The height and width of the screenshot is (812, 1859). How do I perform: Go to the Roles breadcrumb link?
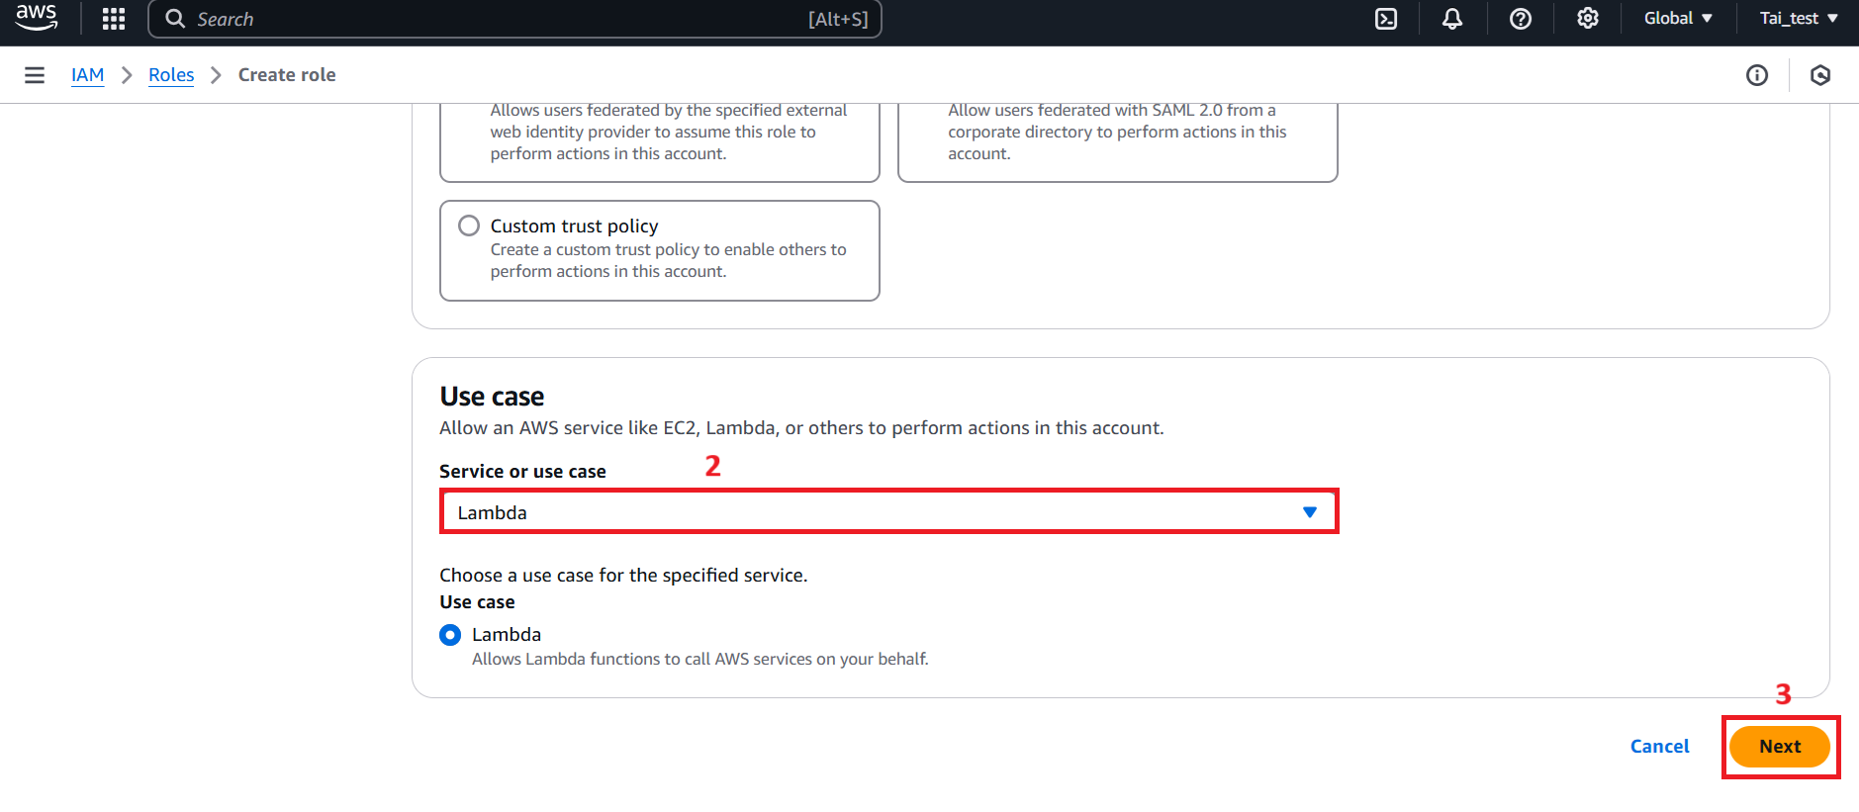click(x=171, y=75)
